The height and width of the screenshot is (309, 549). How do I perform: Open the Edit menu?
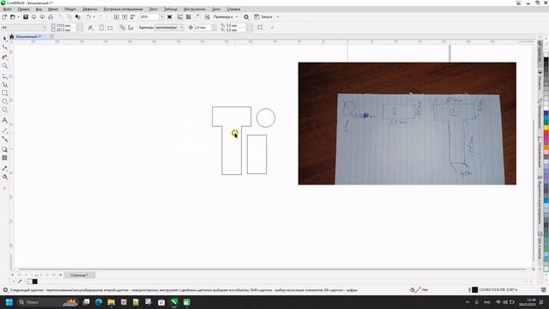pyautogui.click(x=24, y=9)
